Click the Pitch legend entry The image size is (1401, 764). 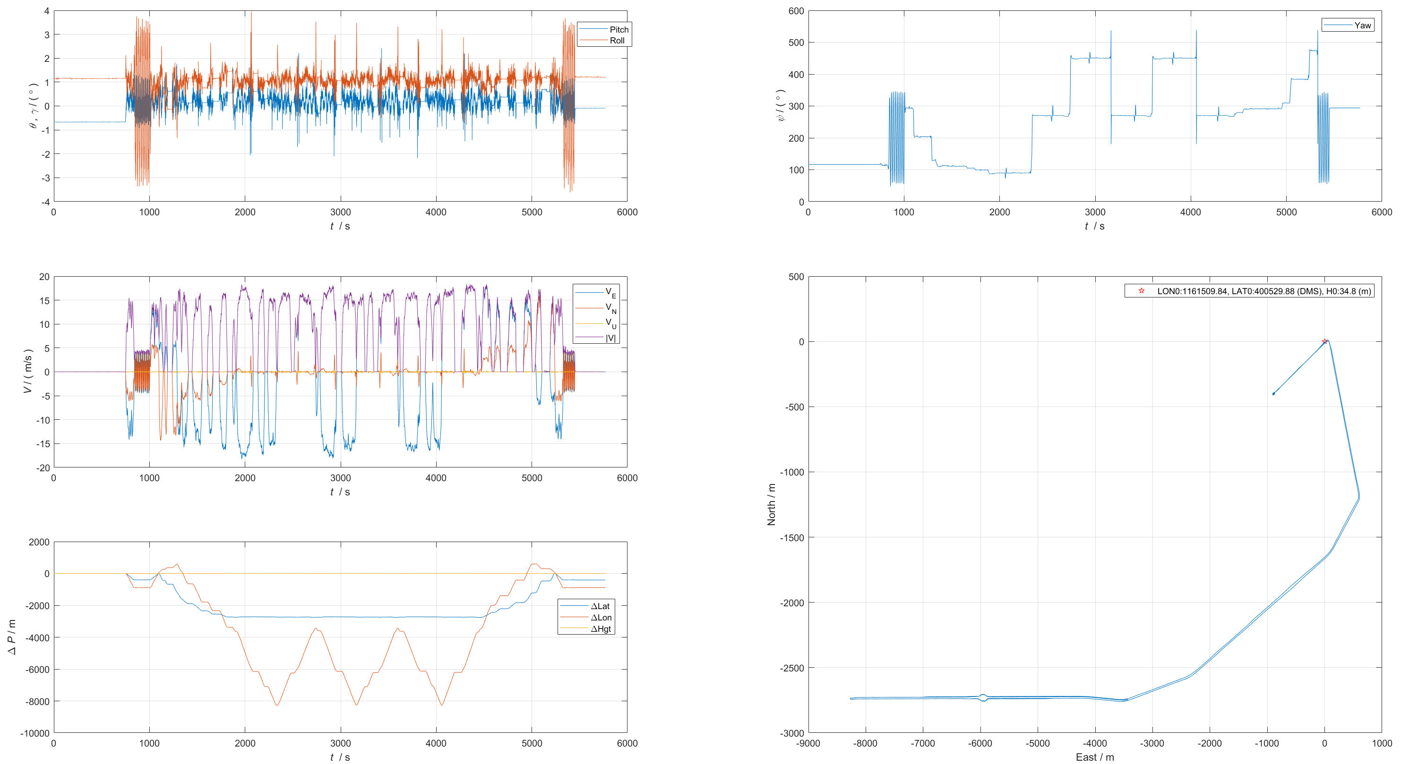[x=604, y=29]
